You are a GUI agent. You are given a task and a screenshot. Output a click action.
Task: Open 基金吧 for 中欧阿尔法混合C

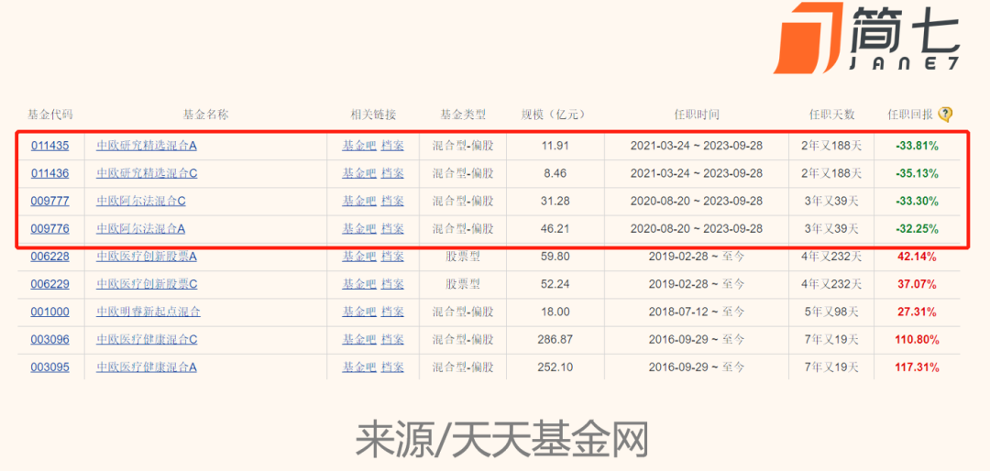(x=359, y=202)
